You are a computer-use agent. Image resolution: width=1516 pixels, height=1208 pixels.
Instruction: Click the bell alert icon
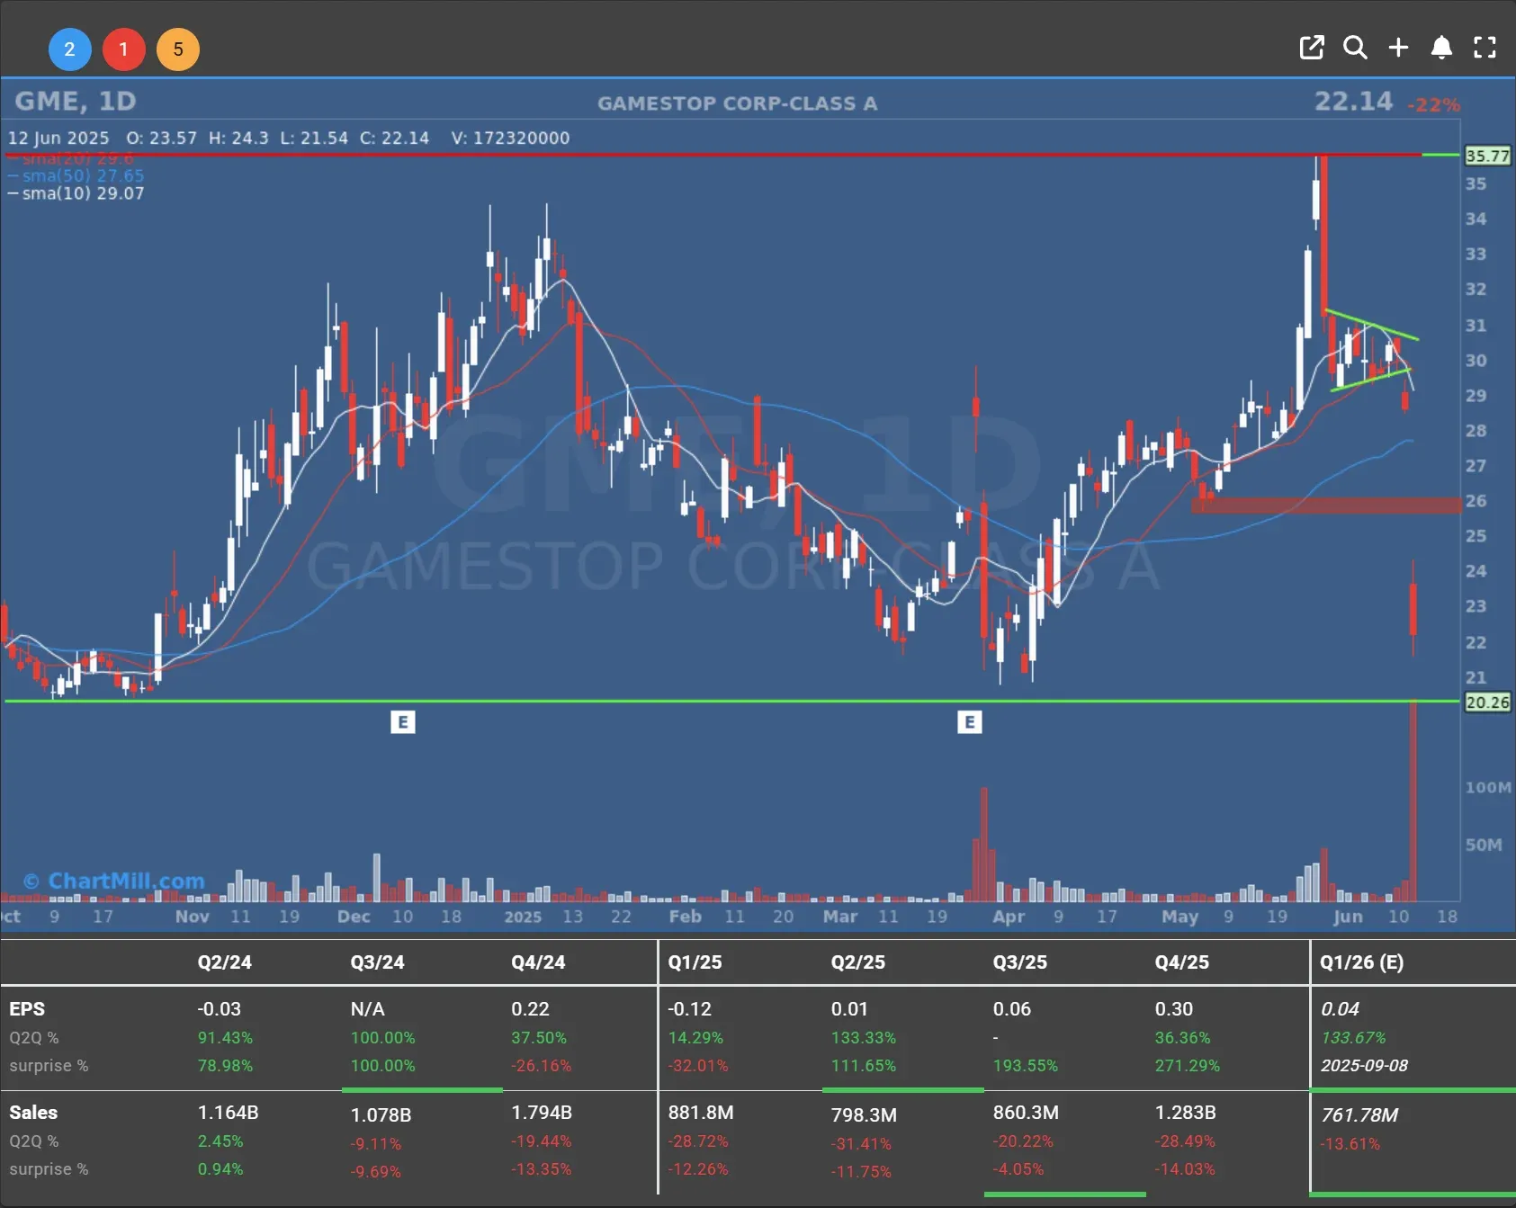pyautogui.click(x=1441, y=48)
